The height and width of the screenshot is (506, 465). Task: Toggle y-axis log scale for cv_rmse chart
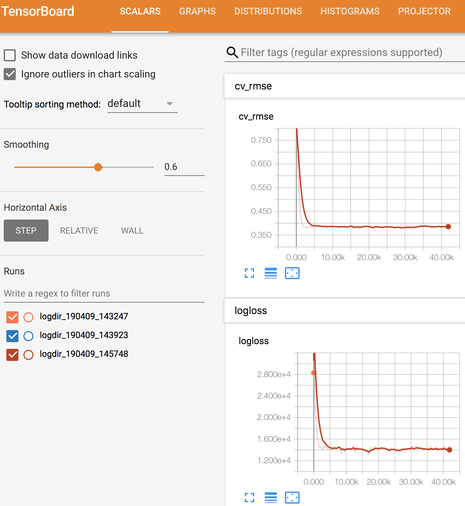271,273
